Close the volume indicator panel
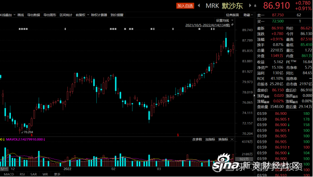Viewport: 313px width, 177px height. click(232, 140)
